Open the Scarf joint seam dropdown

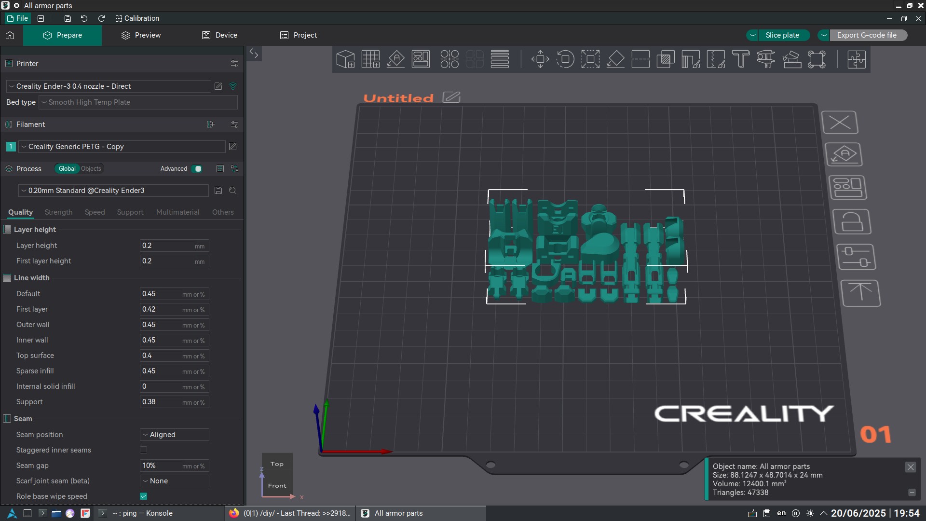point(174,481)
